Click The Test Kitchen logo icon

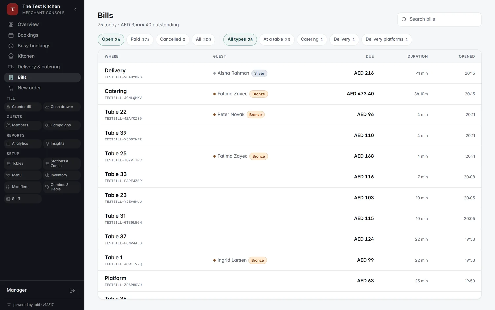pos(13,9)
